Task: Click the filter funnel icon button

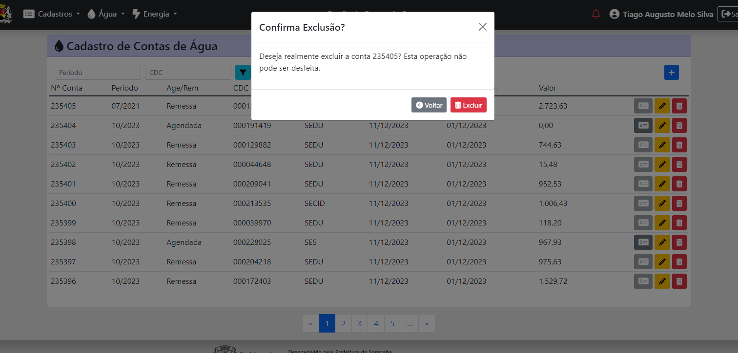Action: pyautogui.click(x=243, y=73)
